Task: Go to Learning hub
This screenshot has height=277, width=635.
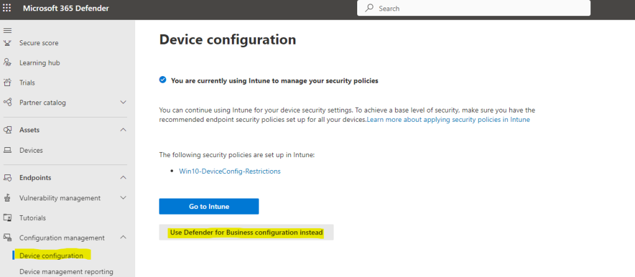Action: [x=40, y=62]
